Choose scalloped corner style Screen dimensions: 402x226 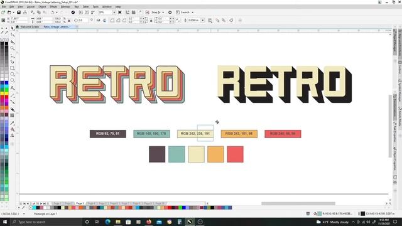click(118, 20)
